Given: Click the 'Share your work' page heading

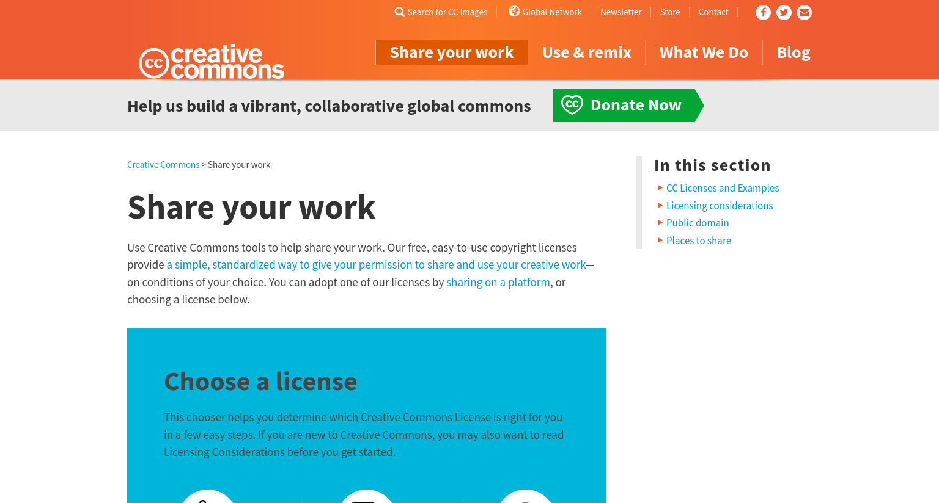Looking at the screenshot, I should point(251,208).
